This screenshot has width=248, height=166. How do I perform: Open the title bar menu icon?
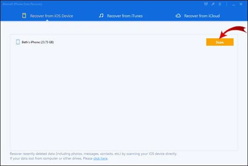pos(220,4)
